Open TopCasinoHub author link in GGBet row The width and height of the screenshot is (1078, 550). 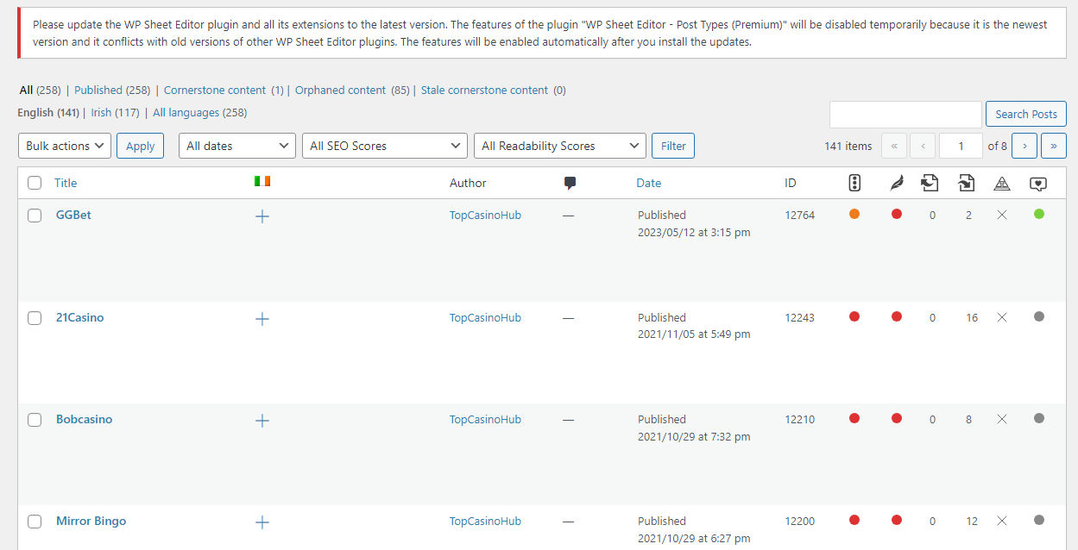(485, 215)
